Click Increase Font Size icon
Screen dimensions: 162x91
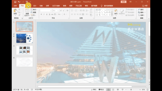click(x=61, y=11)
